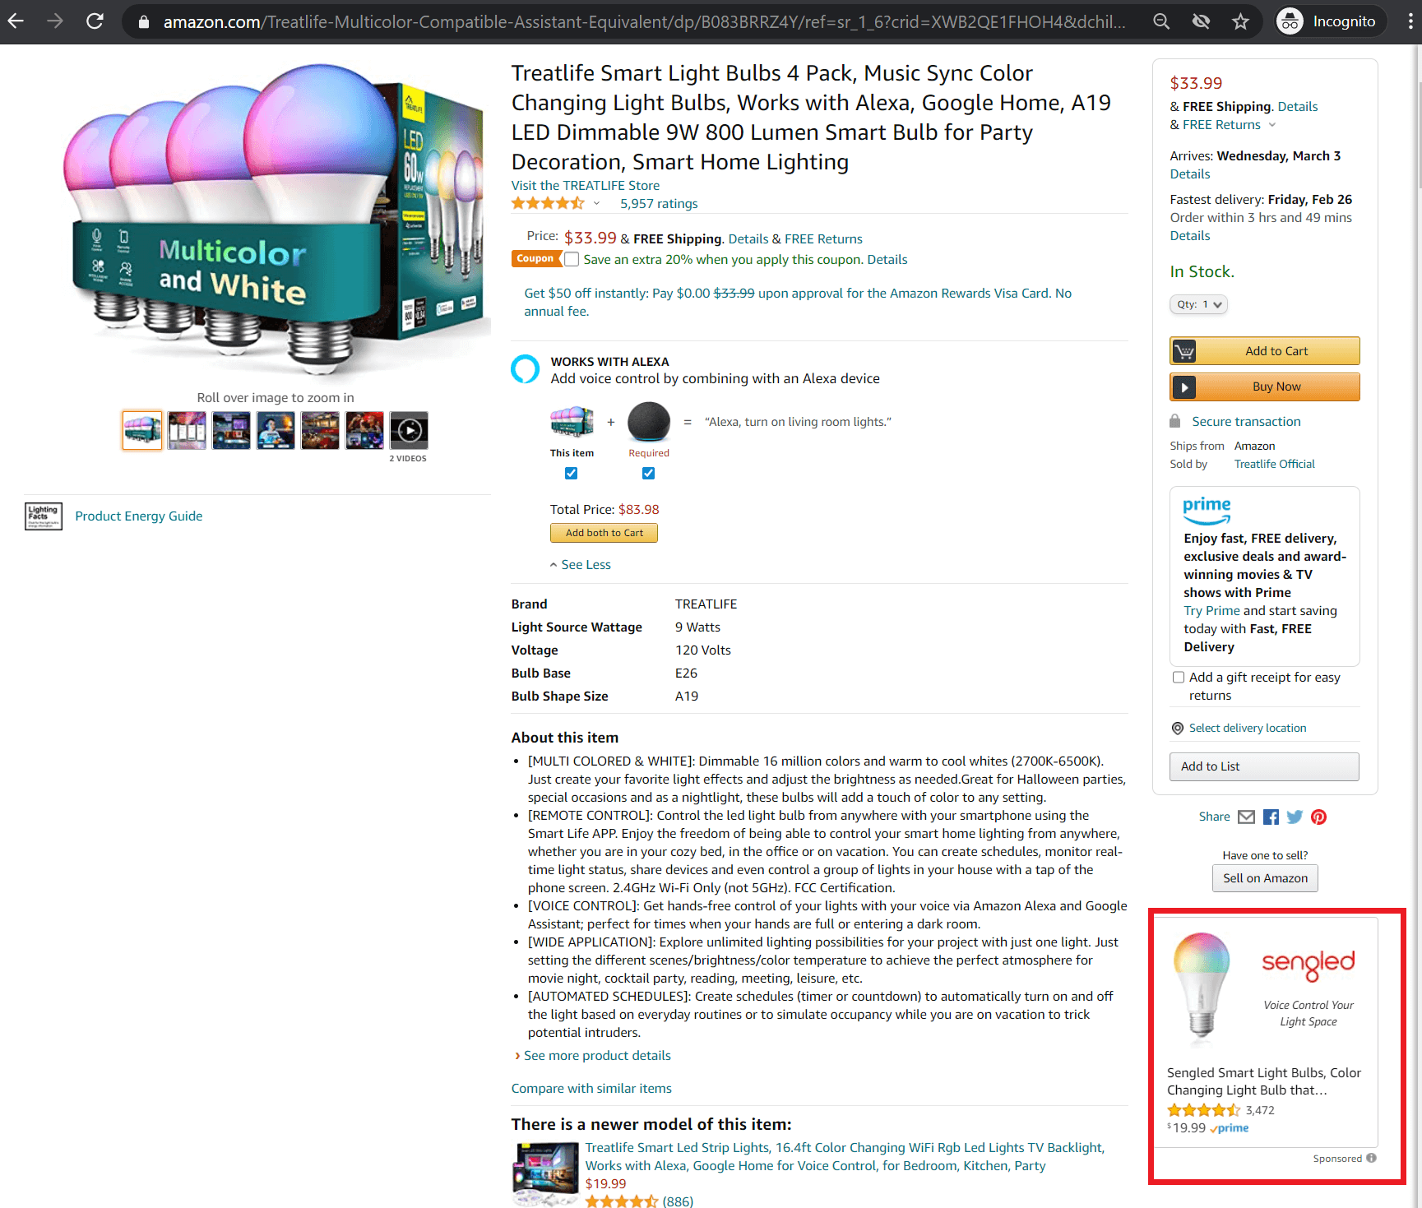This screenshot has width=1422, height=1208.
Task: Select the fifth product image thumbnail
Action: point(320,430)
